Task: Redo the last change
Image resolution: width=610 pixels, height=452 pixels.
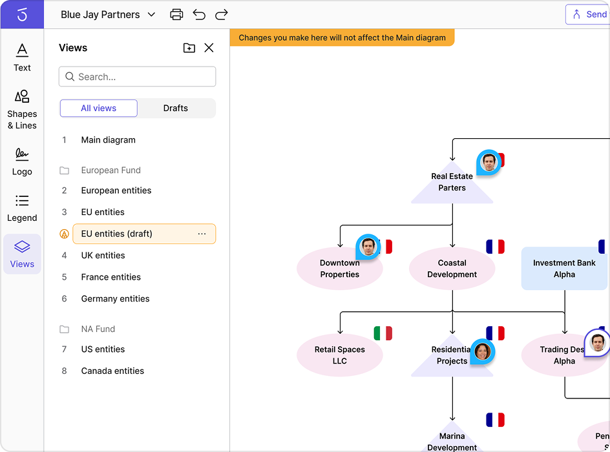Action: 221,14
